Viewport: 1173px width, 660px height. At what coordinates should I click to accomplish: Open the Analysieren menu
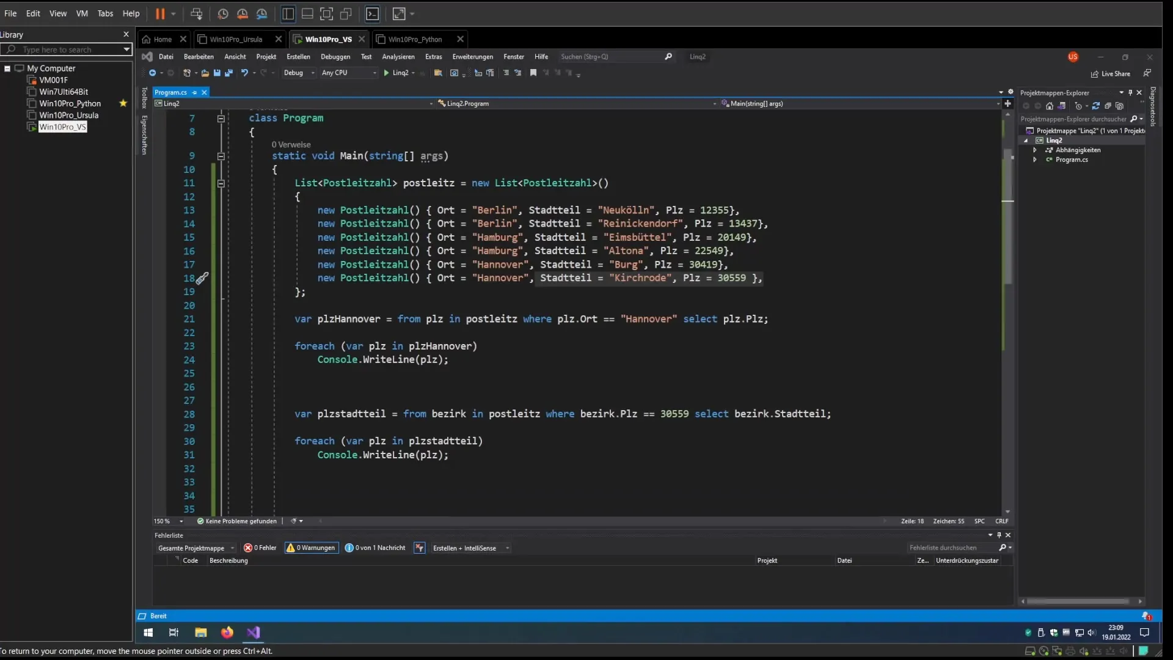pyautogui.click(x=398, y=57)
